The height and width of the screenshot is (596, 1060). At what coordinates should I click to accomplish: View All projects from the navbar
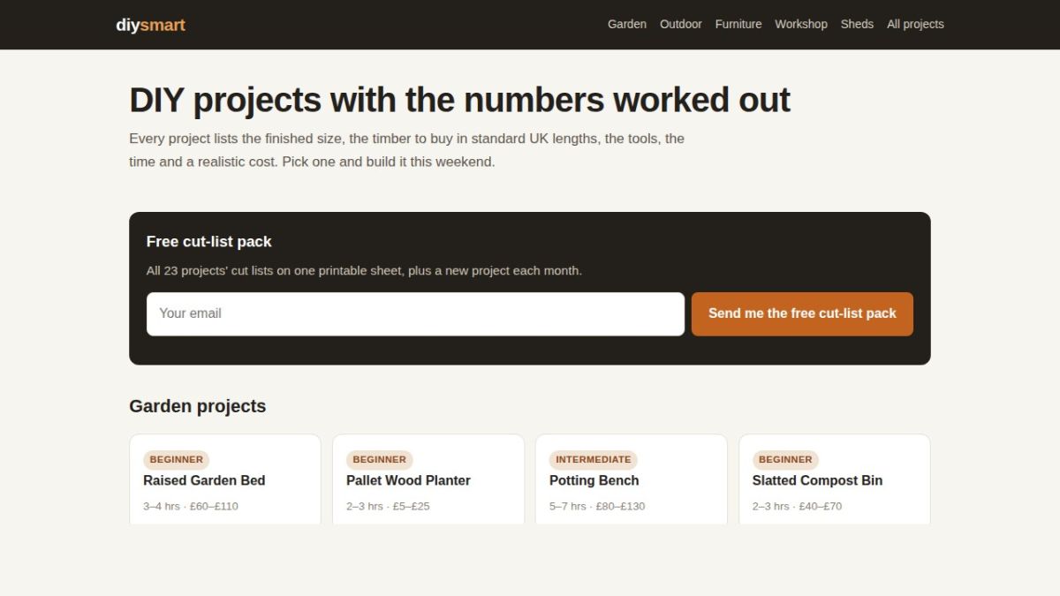[x=915, y=25]
